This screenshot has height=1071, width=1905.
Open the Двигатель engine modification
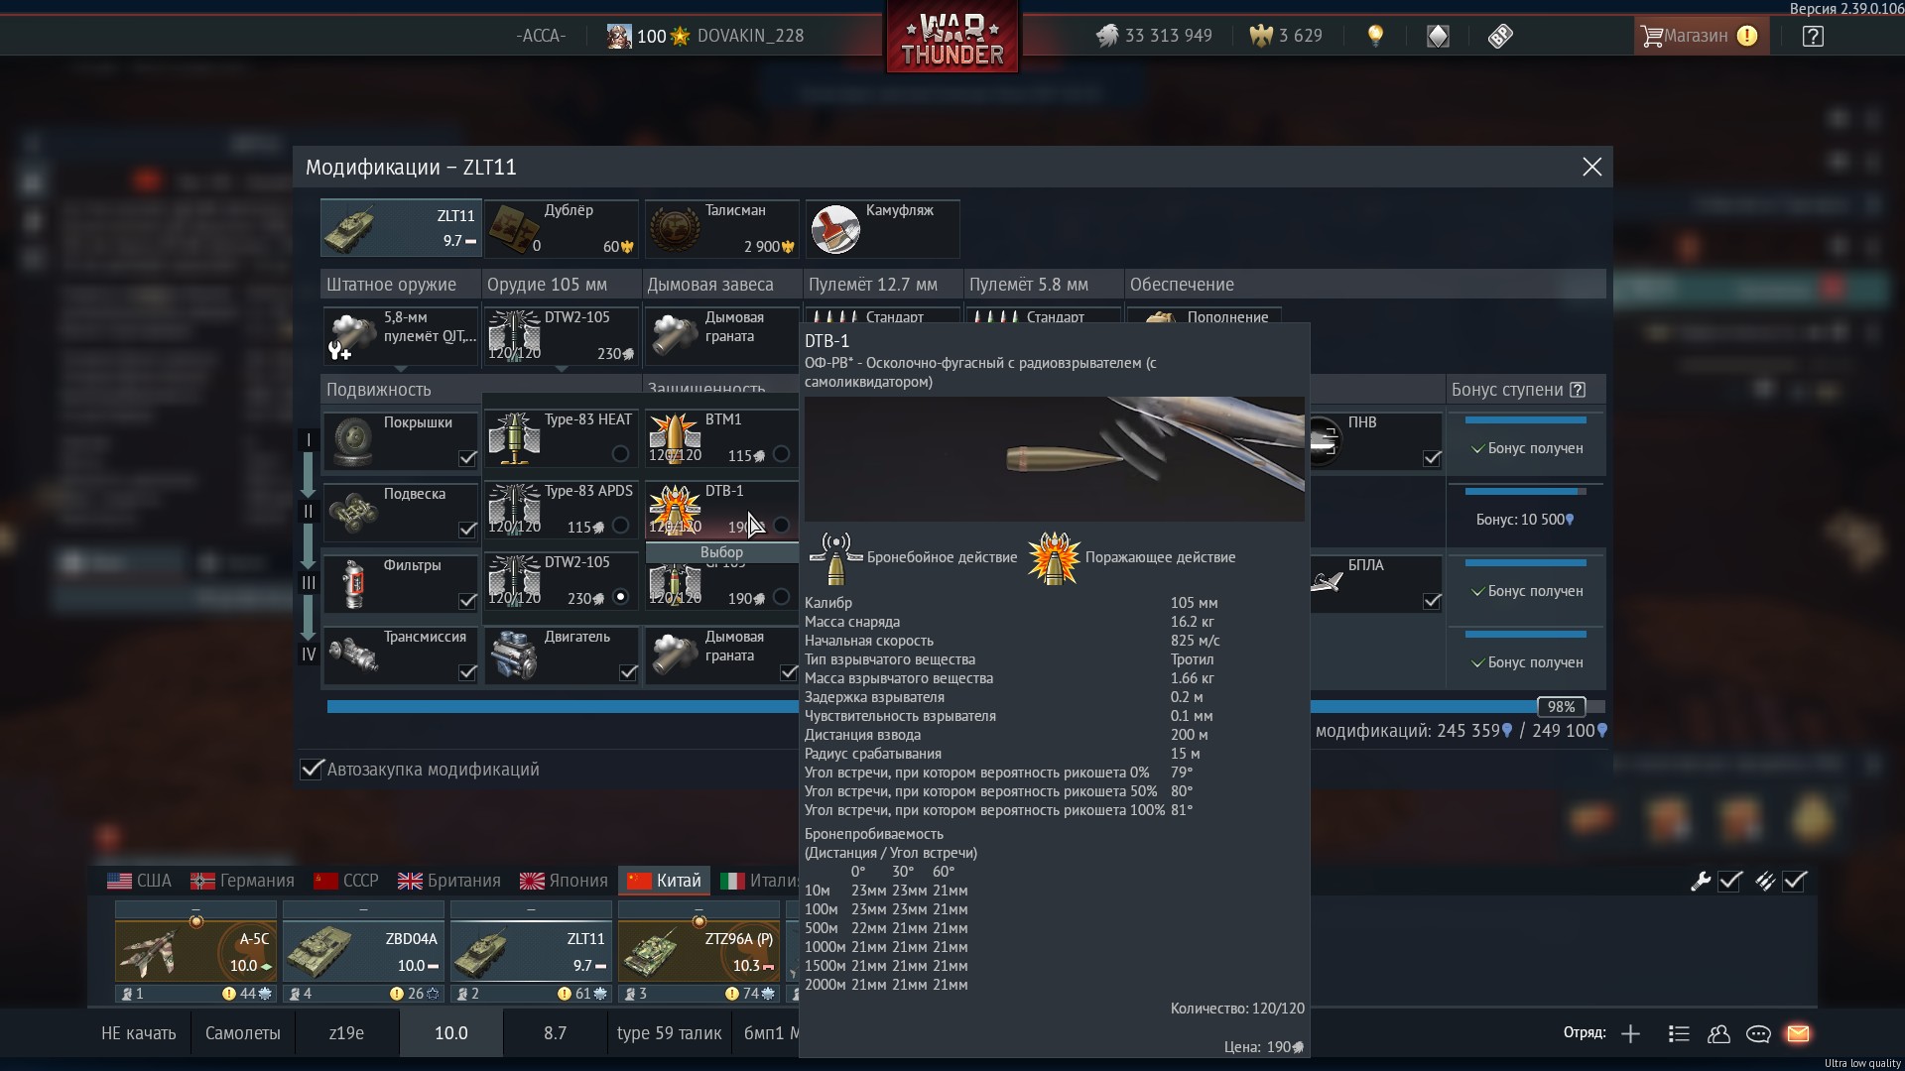pyautogui.click(x=561, y=655)
